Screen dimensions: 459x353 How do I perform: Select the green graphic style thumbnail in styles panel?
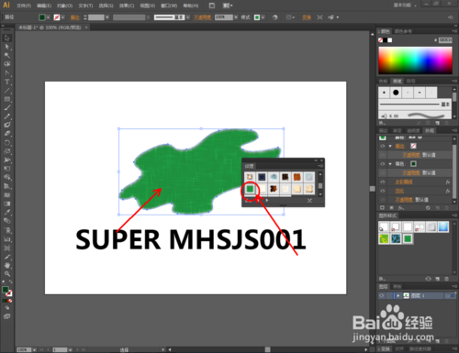(x=408, y=238)
